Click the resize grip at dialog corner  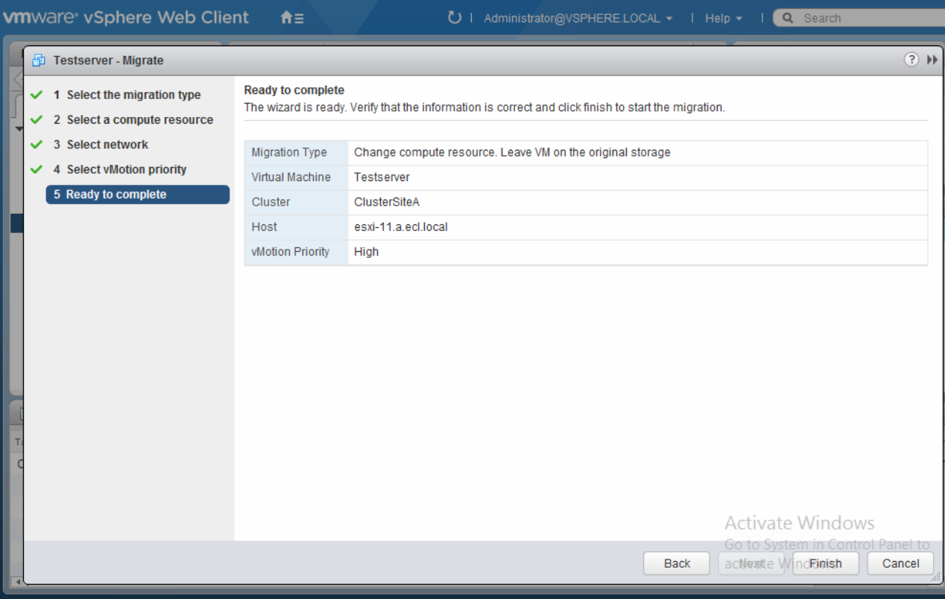click(935, 579)
